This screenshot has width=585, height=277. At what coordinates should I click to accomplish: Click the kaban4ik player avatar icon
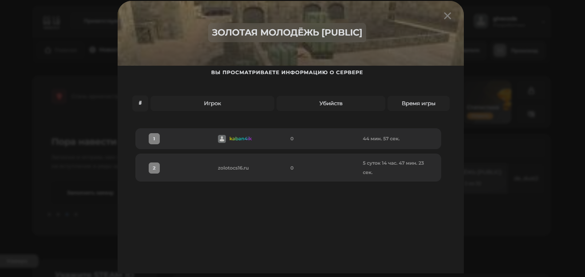(222, 139)
